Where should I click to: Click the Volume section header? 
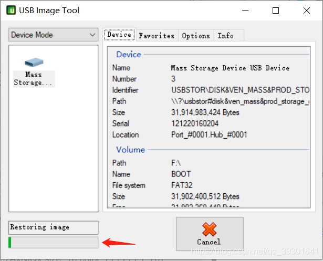point(131,150)
